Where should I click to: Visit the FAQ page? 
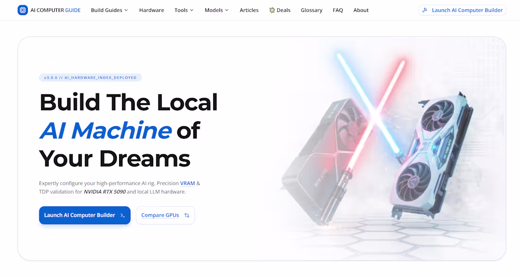point(338,10)
